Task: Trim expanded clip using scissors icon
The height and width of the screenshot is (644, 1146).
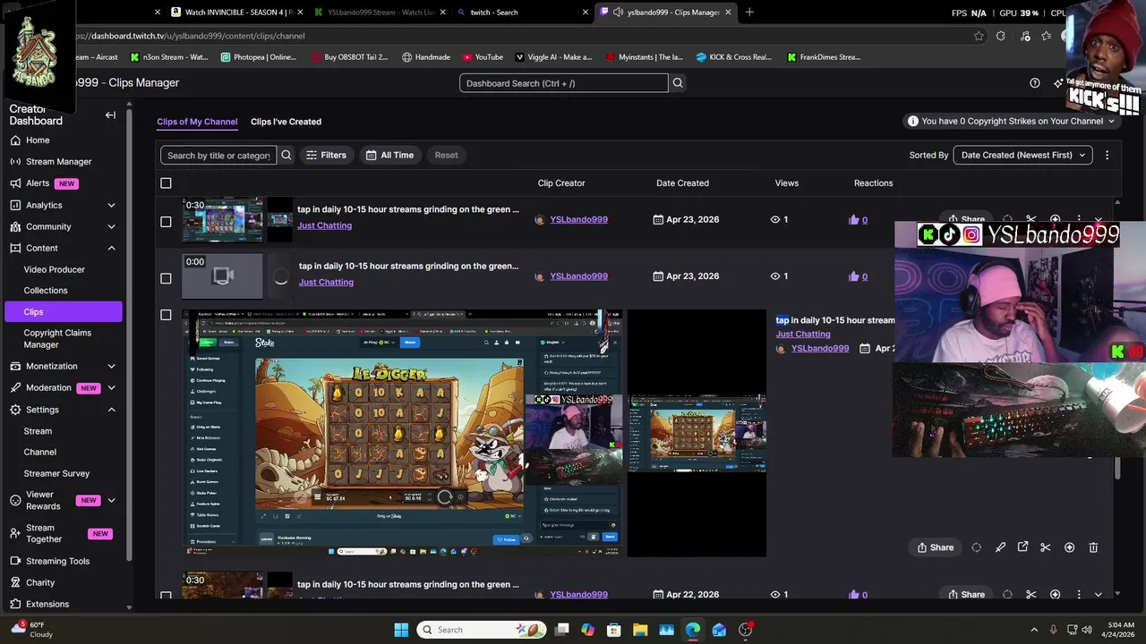Action: tap(1045, 547)
